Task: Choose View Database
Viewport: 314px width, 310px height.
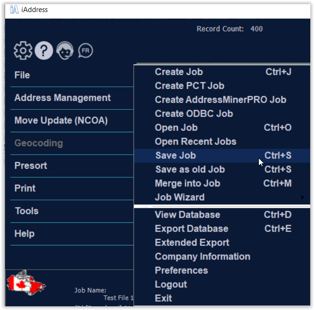Action: coord(222,215)
